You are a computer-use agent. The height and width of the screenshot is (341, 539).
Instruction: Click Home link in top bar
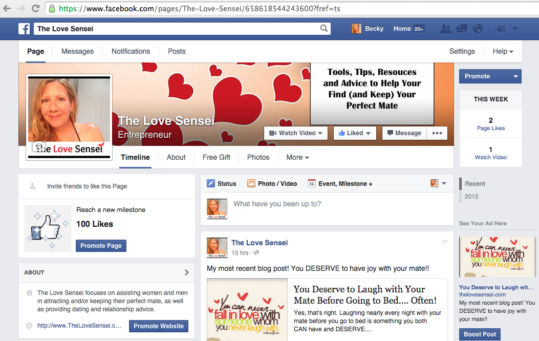[x=402, y=29]
